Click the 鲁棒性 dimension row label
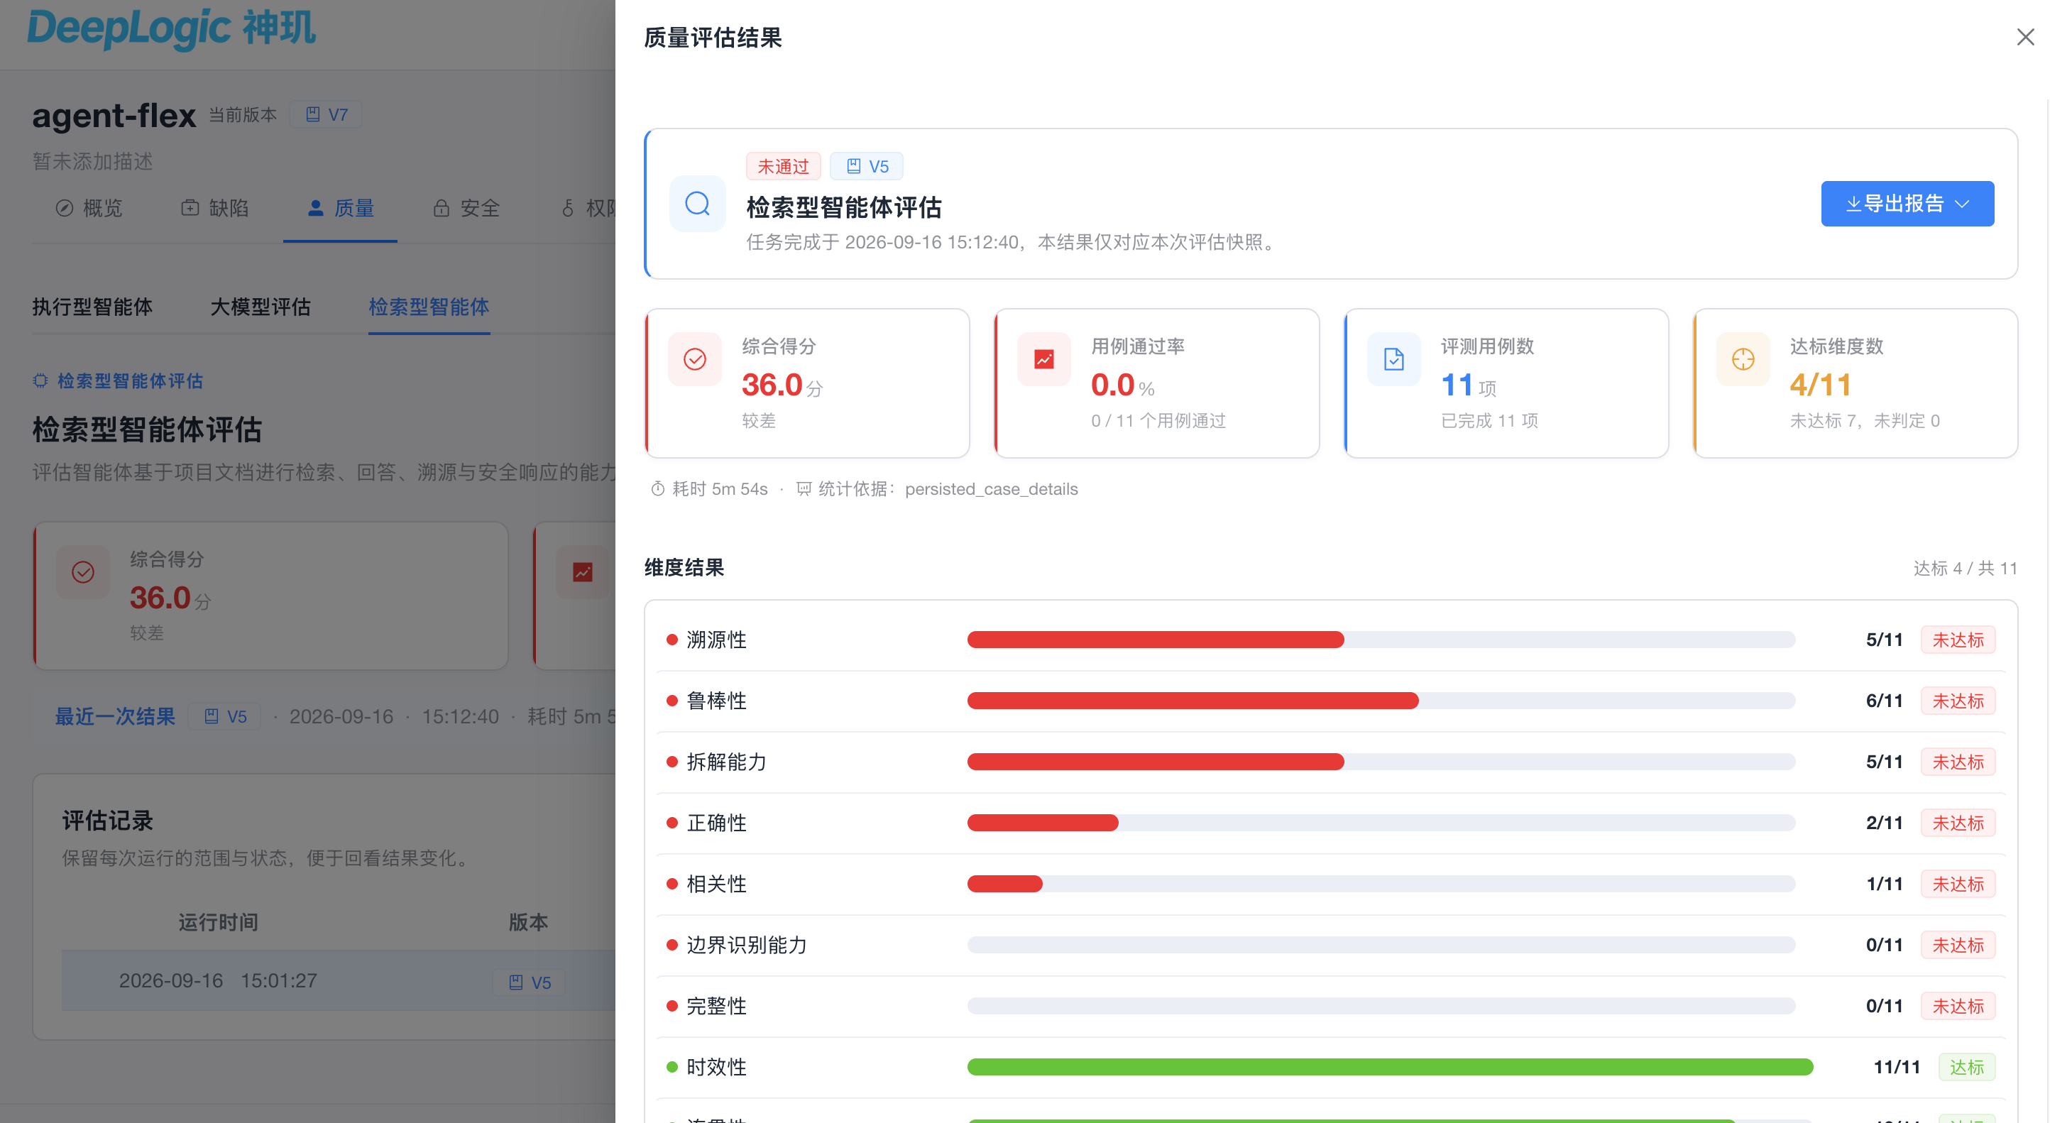The image size is (2050, 1123). coord(716,701)
